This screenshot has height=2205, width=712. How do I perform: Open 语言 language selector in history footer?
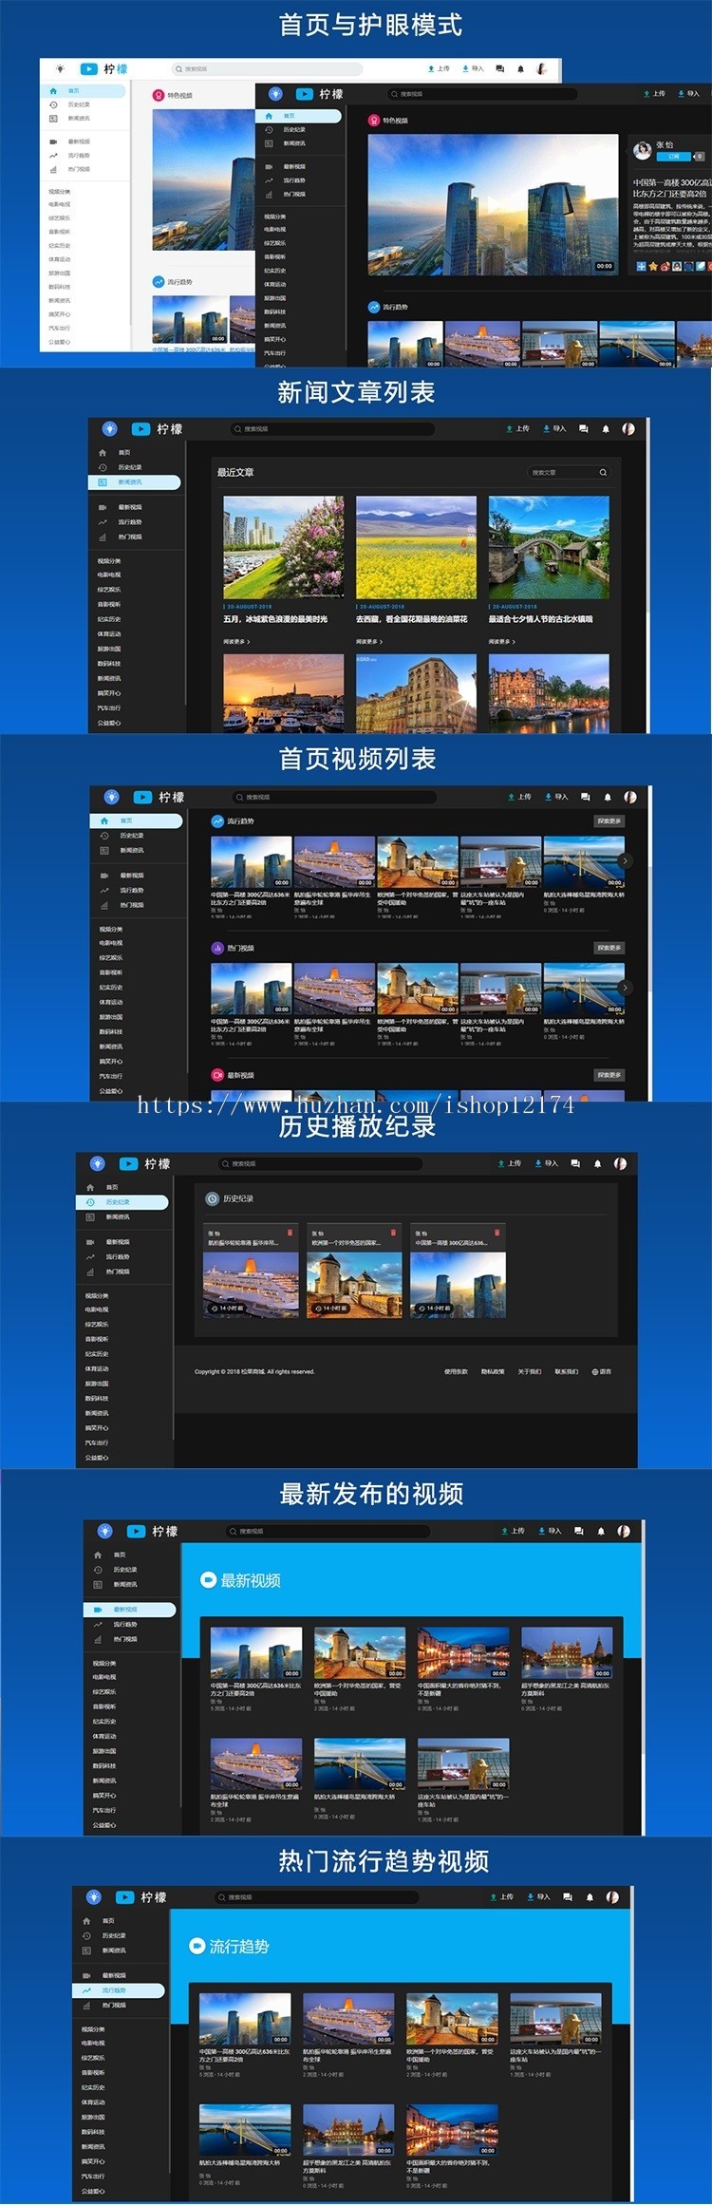point(602,1371)
